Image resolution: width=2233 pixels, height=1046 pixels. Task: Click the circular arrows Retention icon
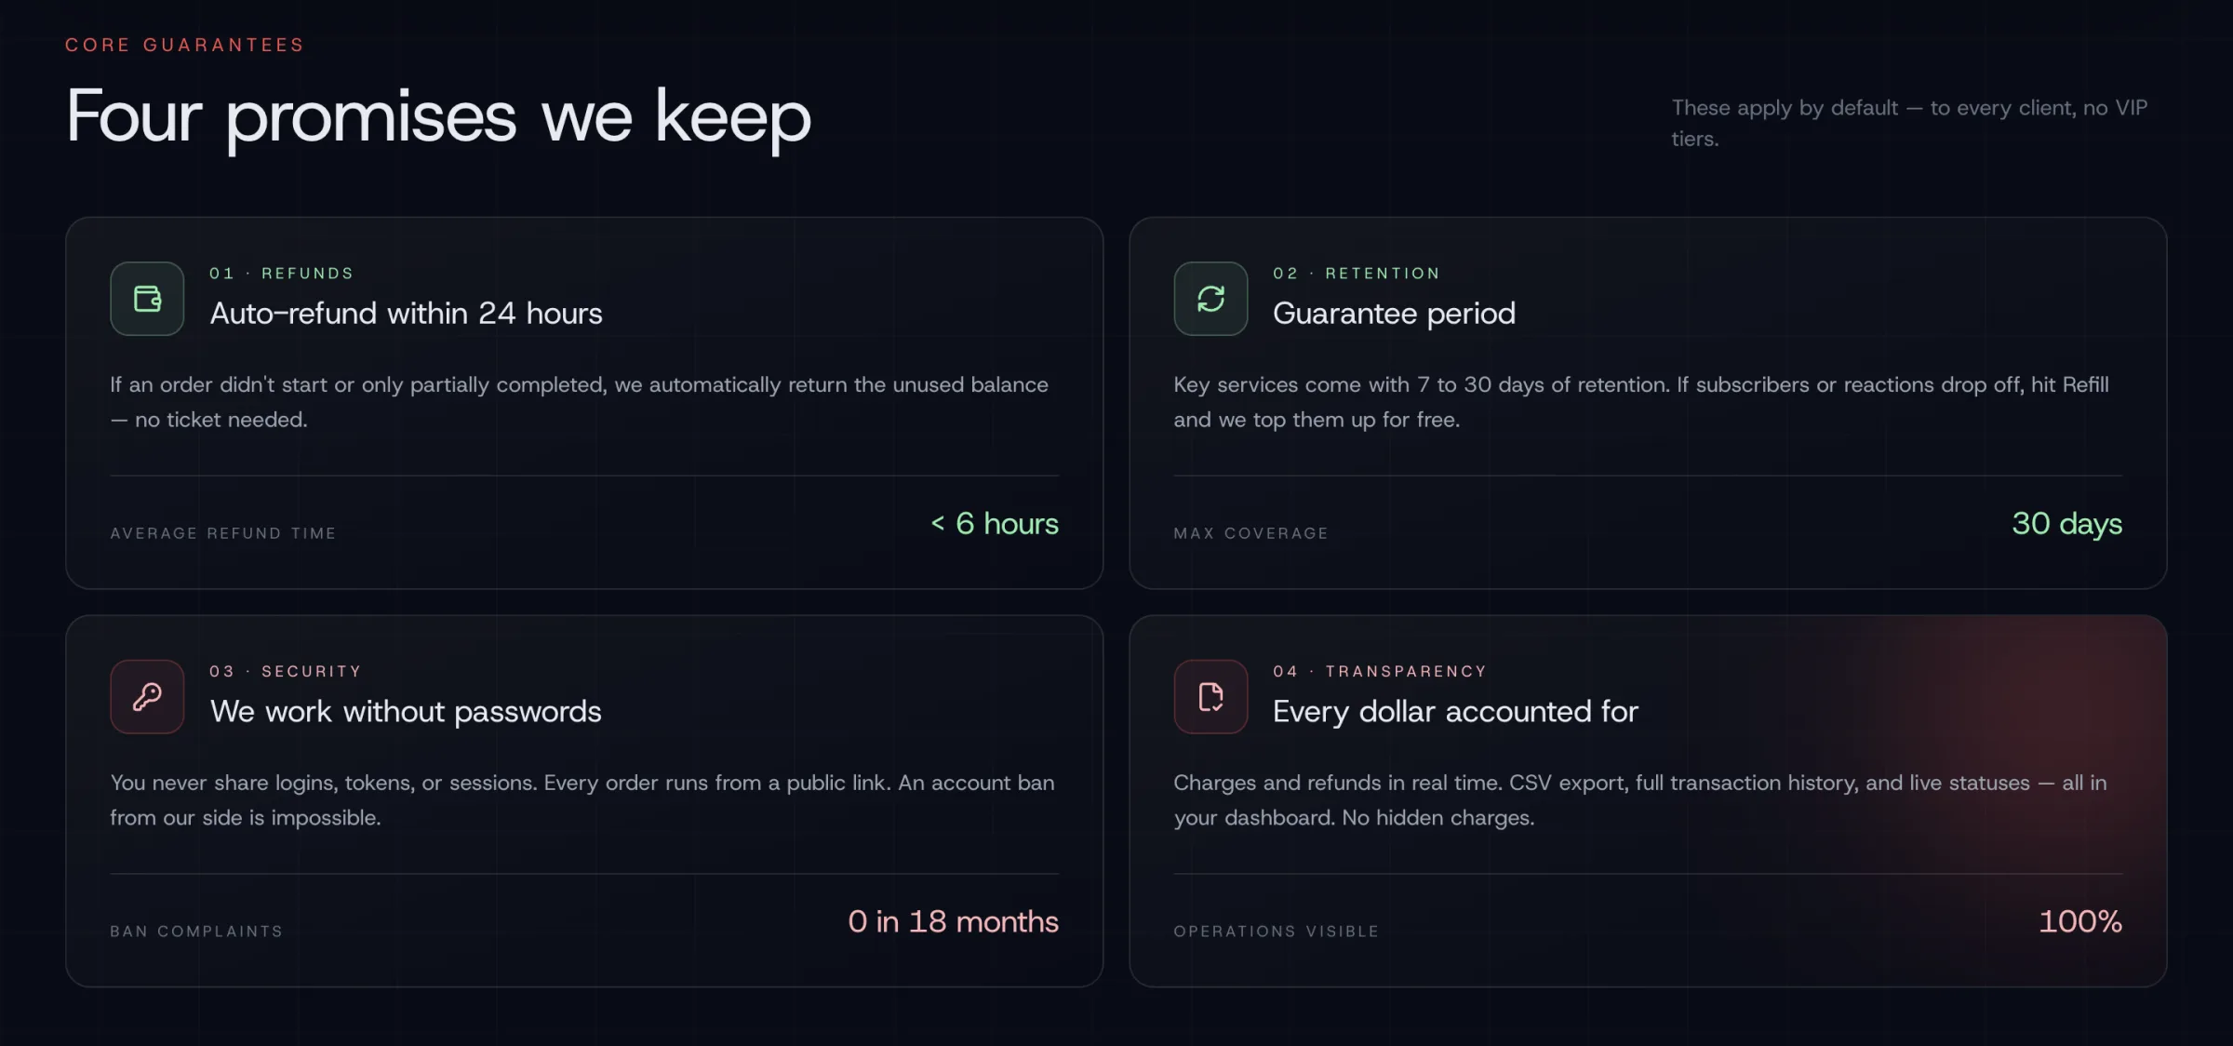click(x=1210, y=299)
